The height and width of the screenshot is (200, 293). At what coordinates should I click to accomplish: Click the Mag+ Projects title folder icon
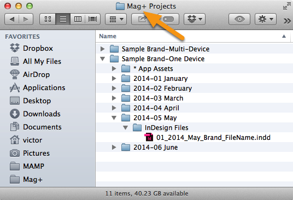120,6
